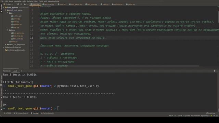Screen dimensions: 219x123
Task: Select main.py in project tree
Action: [x=13, y=42]
